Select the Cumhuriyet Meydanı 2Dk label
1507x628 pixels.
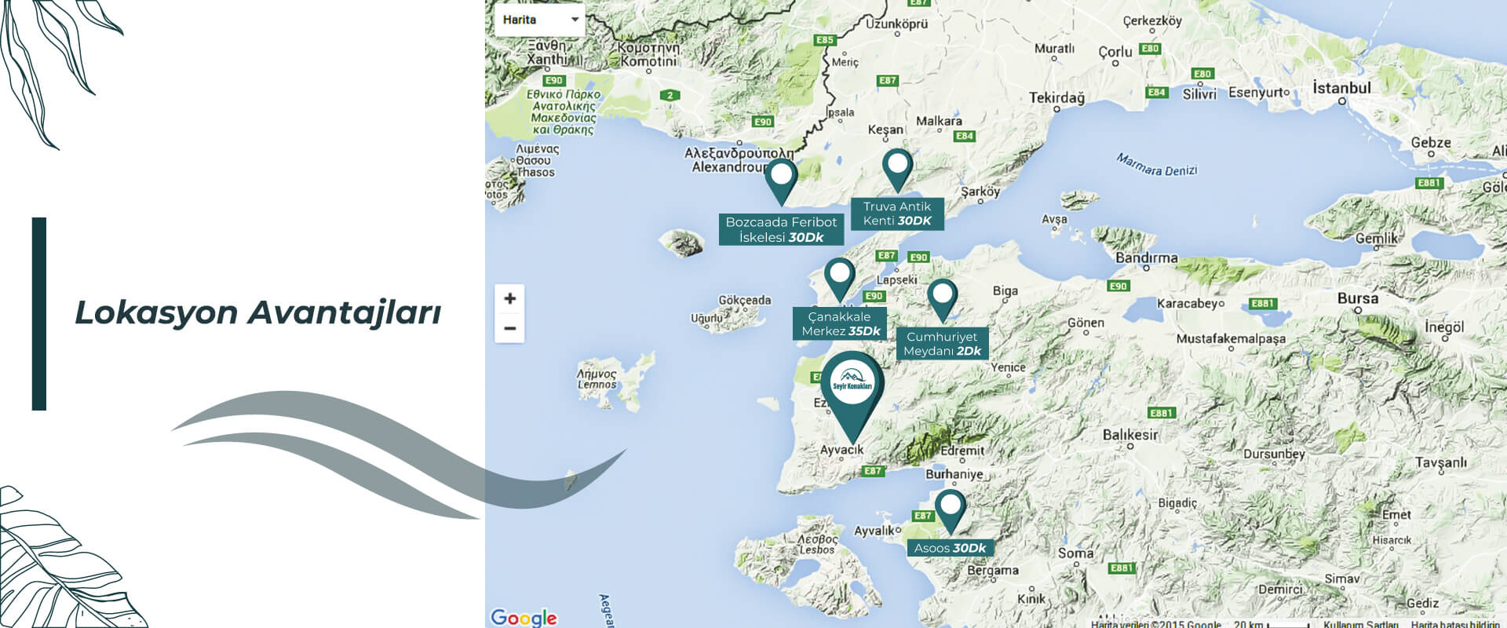point(942,344)
